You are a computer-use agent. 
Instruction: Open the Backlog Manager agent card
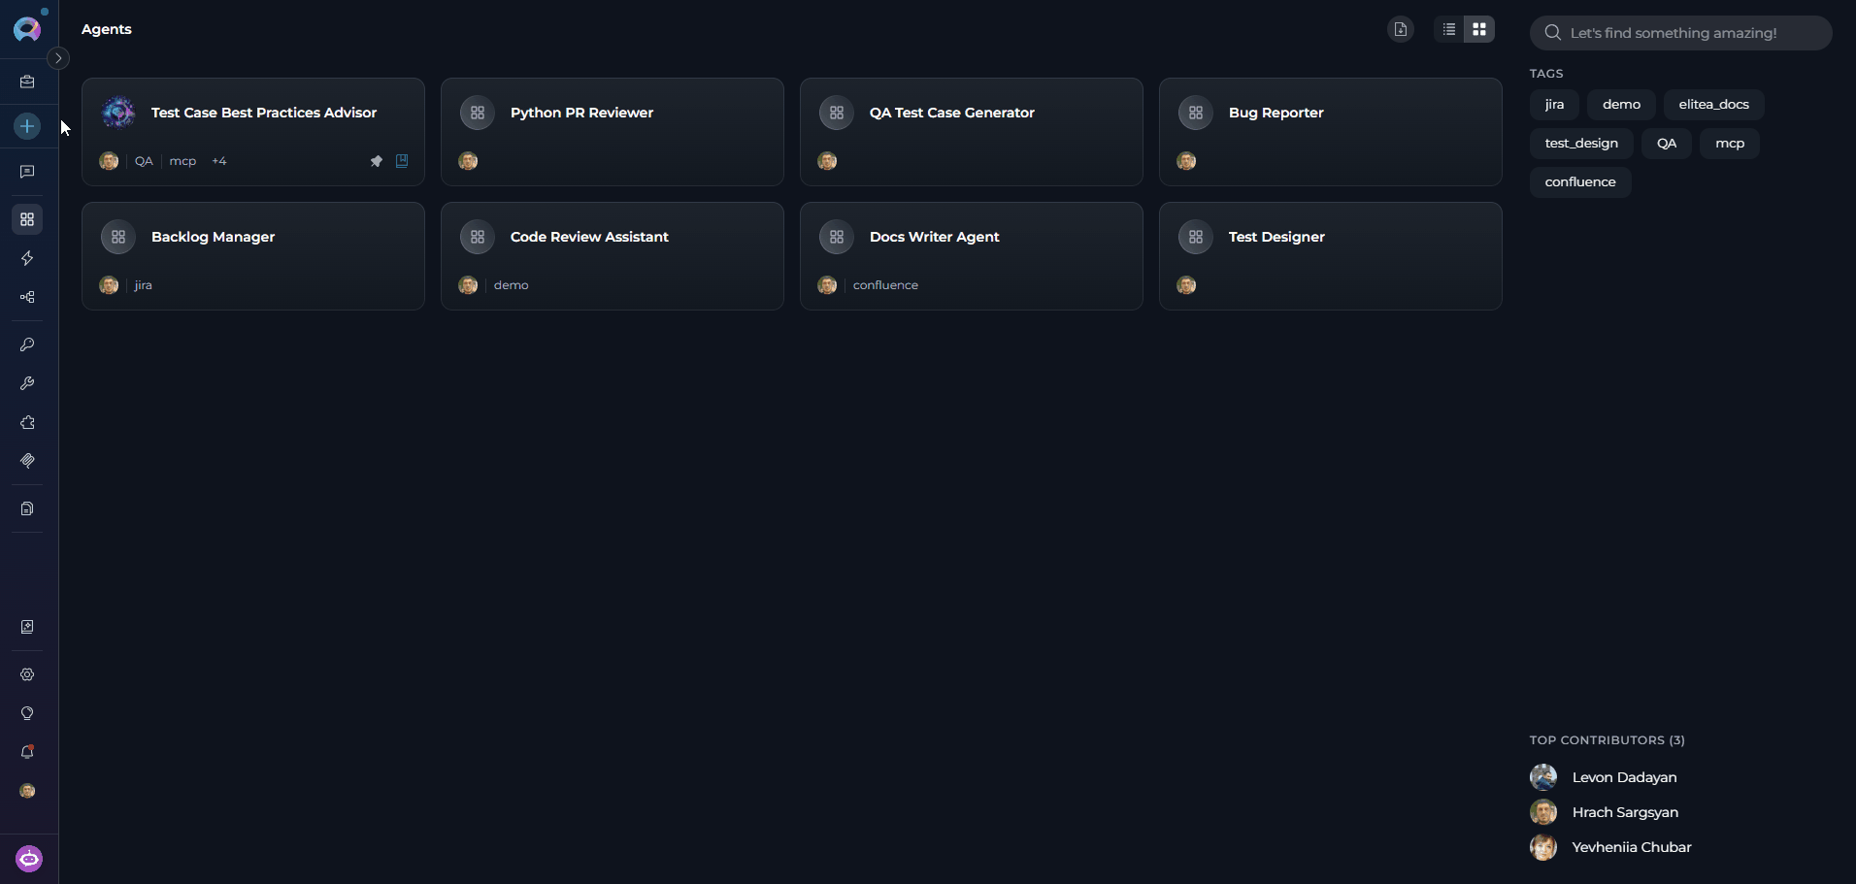253,256
